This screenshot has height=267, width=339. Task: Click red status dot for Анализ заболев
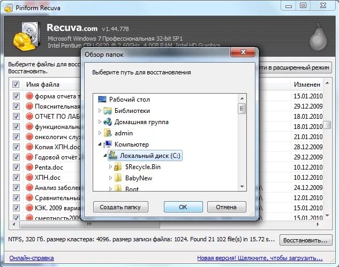[29, 187]
